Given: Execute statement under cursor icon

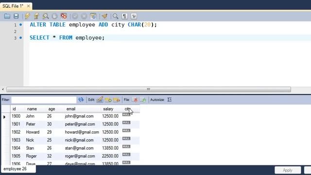Looking at the screenshot, I should click(36, 16).
